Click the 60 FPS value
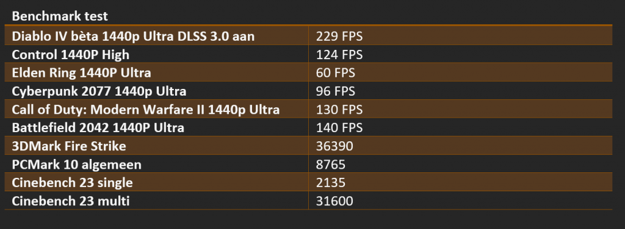This screenshot has width=625, height=229. pos(335,72)
